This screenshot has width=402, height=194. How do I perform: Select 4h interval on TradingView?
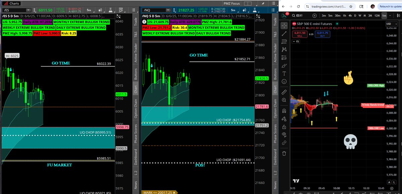351,15
